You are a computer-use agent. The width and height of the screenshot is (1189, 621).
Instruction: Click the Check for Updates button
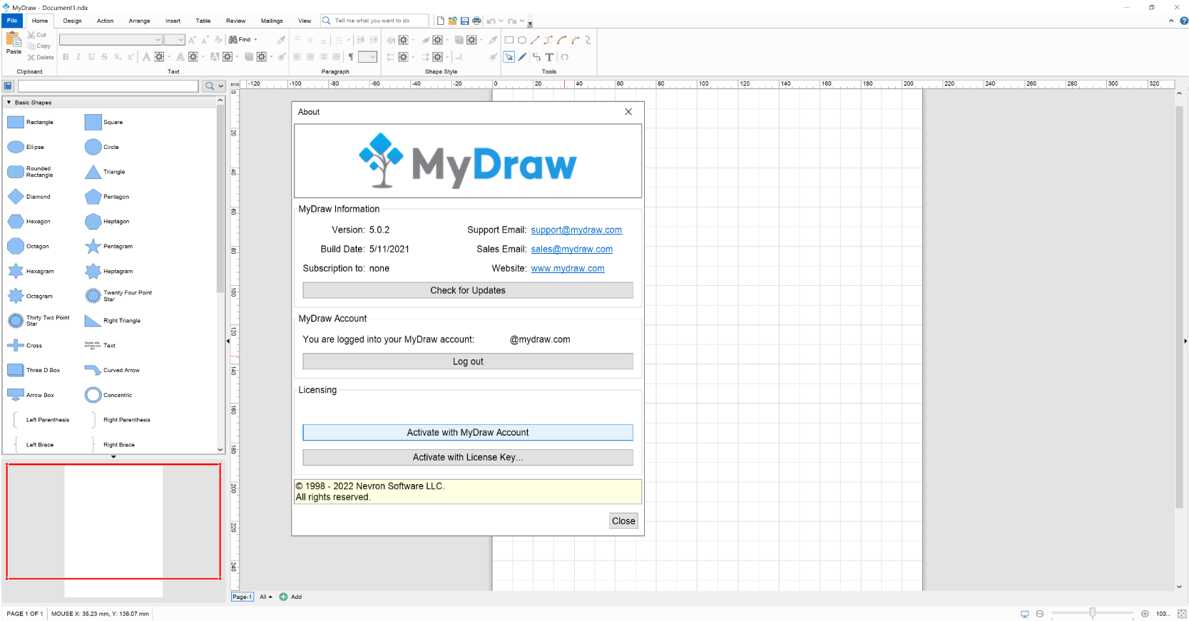click(468, 290)
